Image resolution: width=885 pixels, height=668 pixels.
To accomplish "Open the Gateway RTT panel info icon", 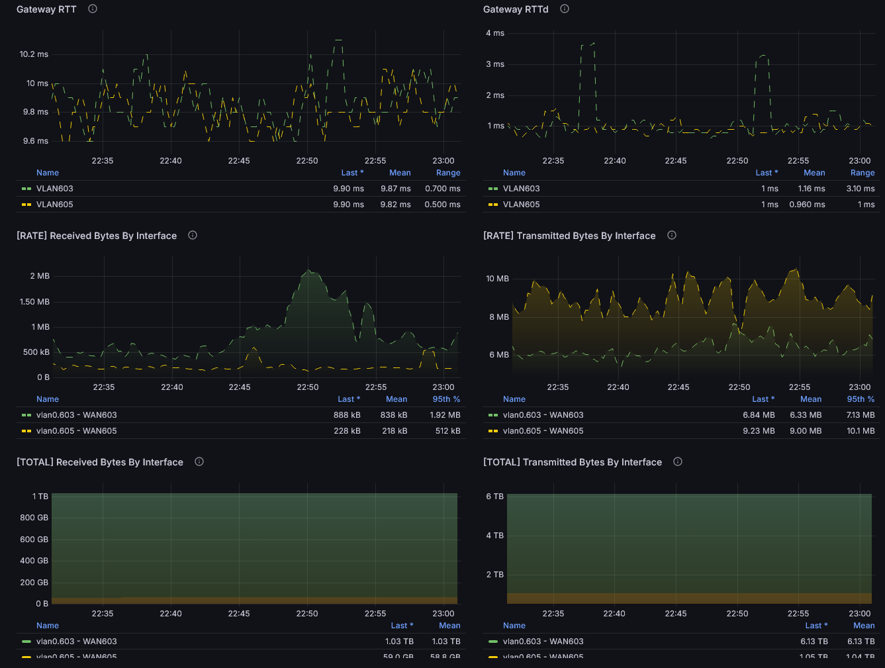I will 93,9.
